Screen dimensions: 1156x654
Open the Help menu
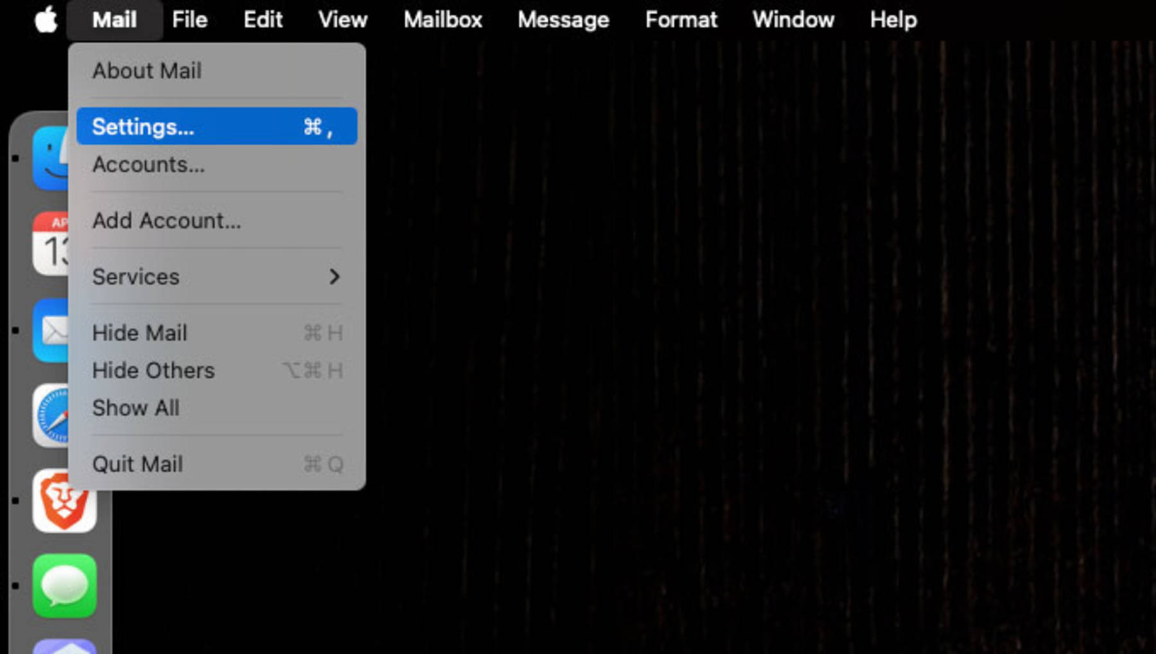(893, 20)
